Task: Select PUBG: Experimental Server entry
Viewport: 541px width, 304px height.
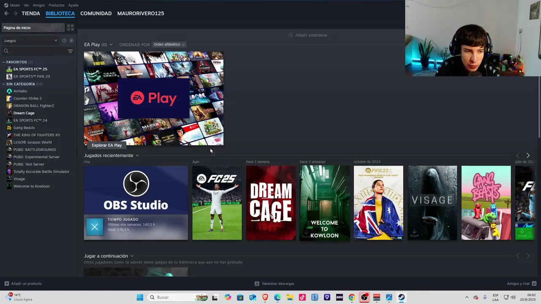Action: 36,157
